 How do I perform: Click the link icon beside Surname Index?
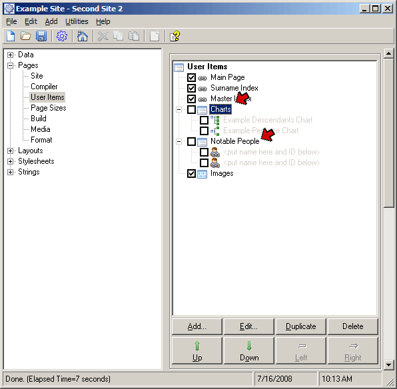pyautogui.click(x=202, y=89)
